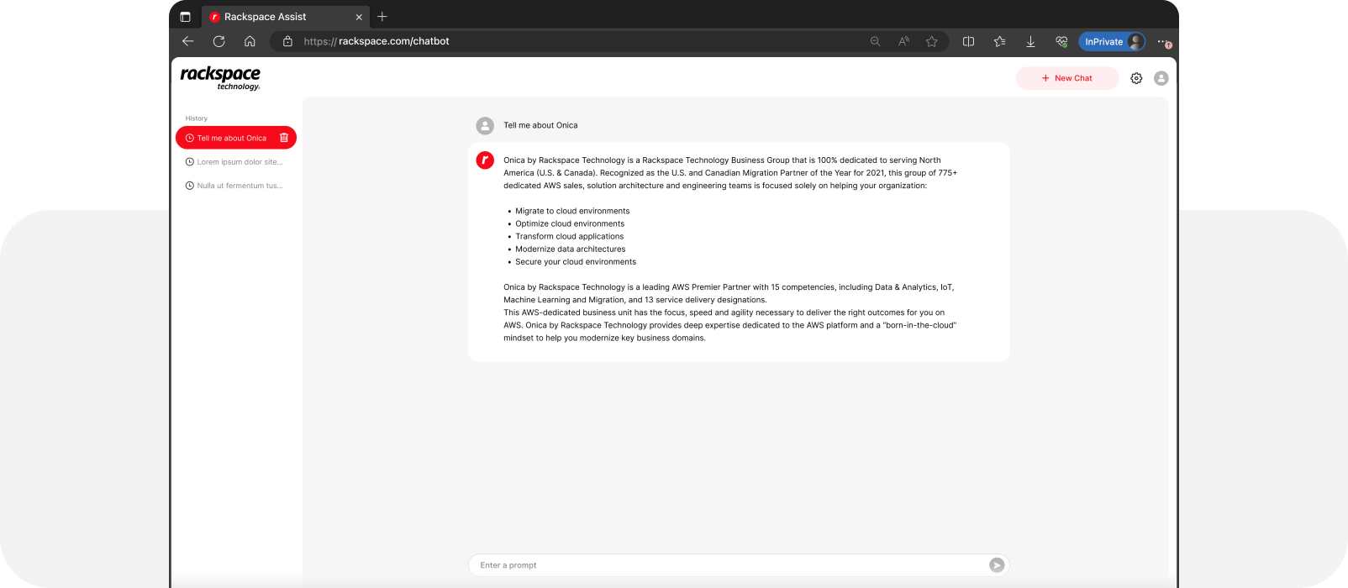Add page to favorites star
The image size is (1348, 588).
[931, 41]
